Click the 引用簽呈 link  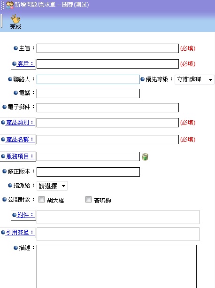point(18,233)
